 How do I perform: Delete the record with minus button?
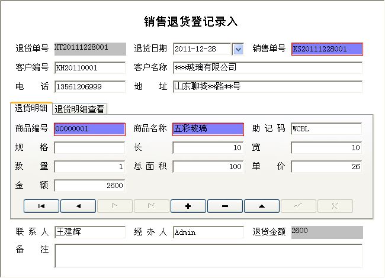point(225,206)
